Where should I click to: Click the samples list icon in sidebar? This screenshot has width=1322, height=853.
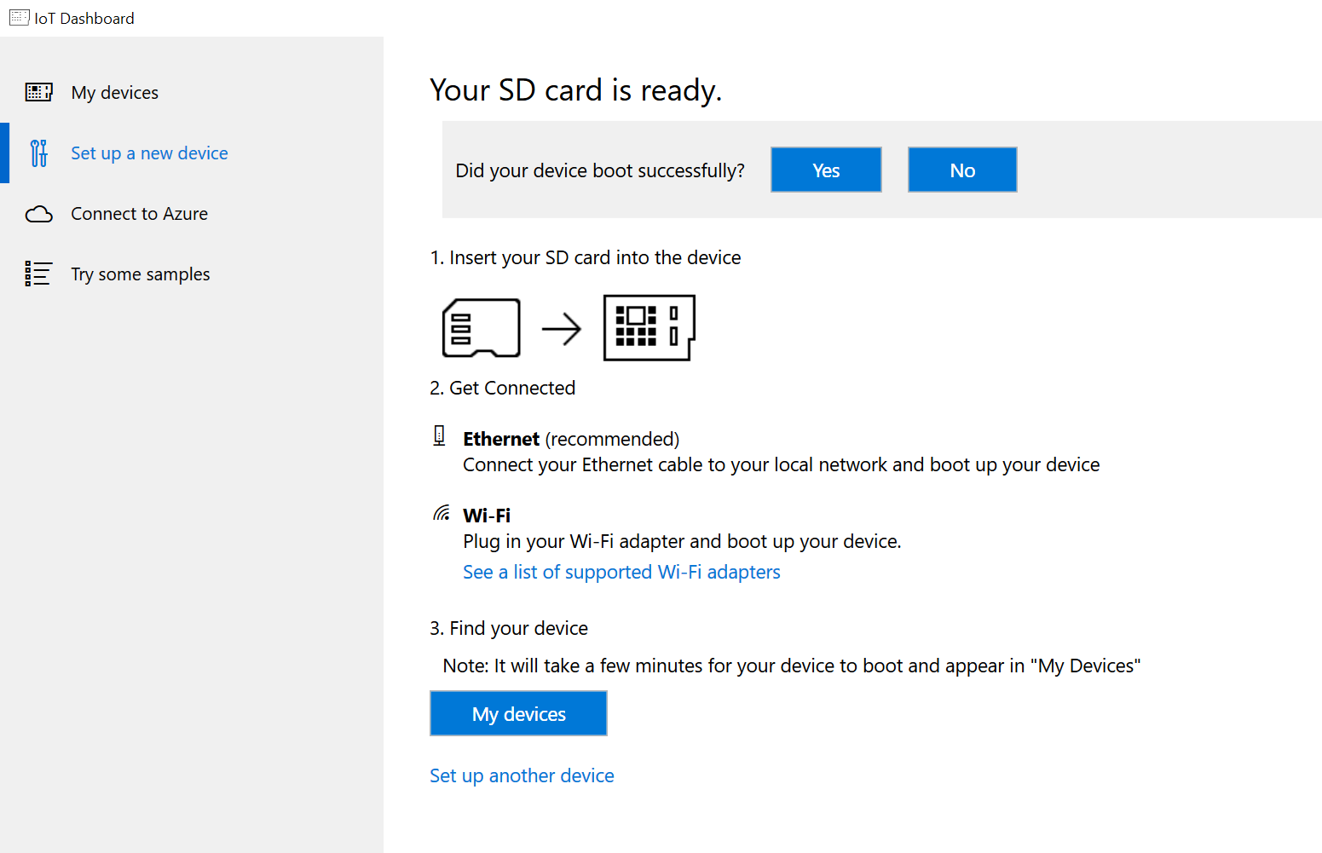38,274
